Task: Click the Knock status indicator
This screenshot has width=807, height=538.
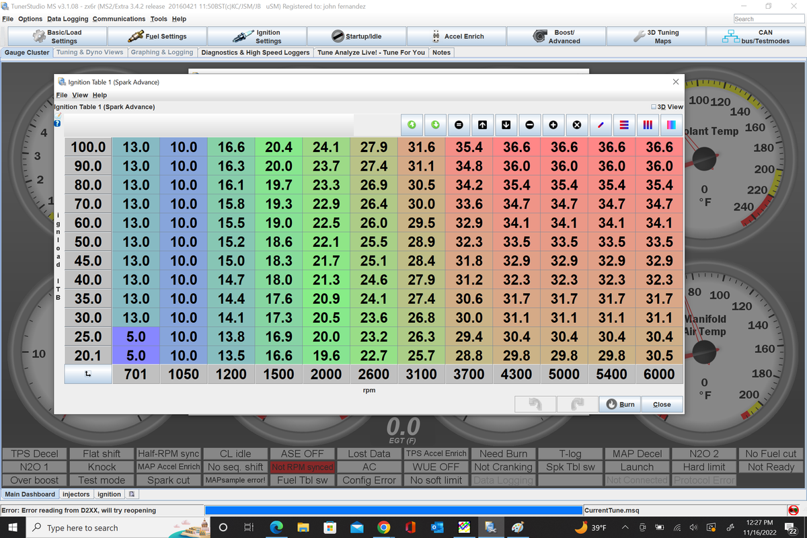Action: [102, 467]
